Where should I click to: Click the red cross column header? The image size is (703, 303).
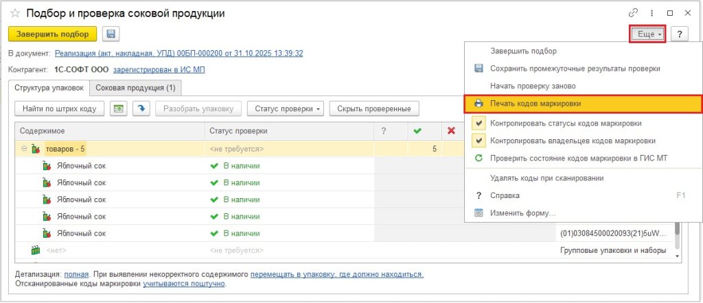click(x=451, y=131)
